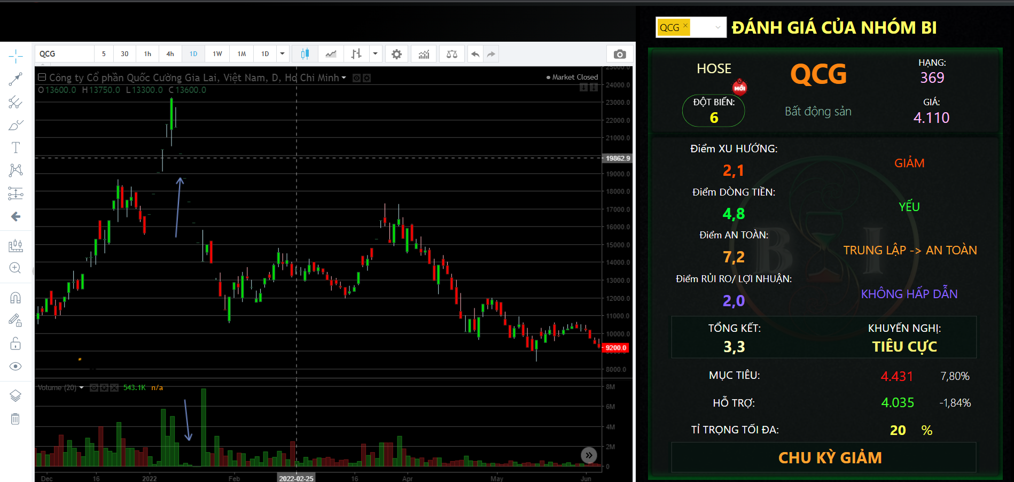1014x482 pixels.
Task: Click the trash can remove drawings icon
Action: [15, 419]
